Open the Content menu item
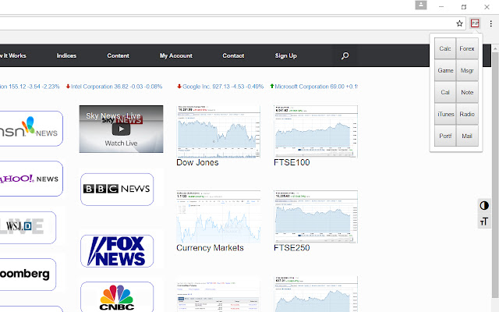Screen dimensions: 499x312 tap(118, 55)
